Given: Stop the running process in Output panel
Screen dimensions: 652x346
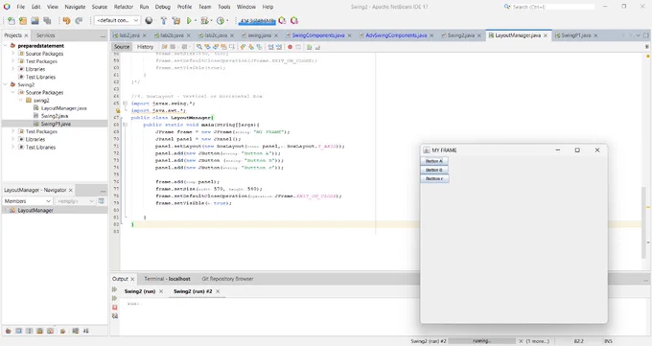Looking at the screenshot, I should [x=115, y=307].
